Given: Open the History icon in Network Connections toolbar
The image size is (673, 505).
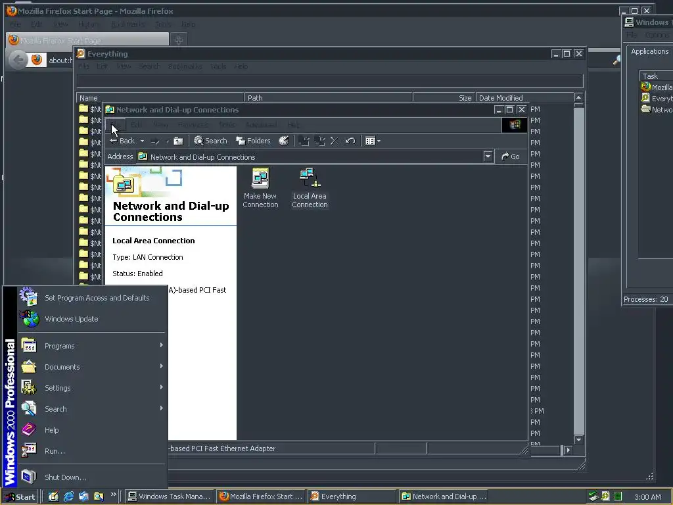Looking at the screenshot, I should [x=284, y=141].
